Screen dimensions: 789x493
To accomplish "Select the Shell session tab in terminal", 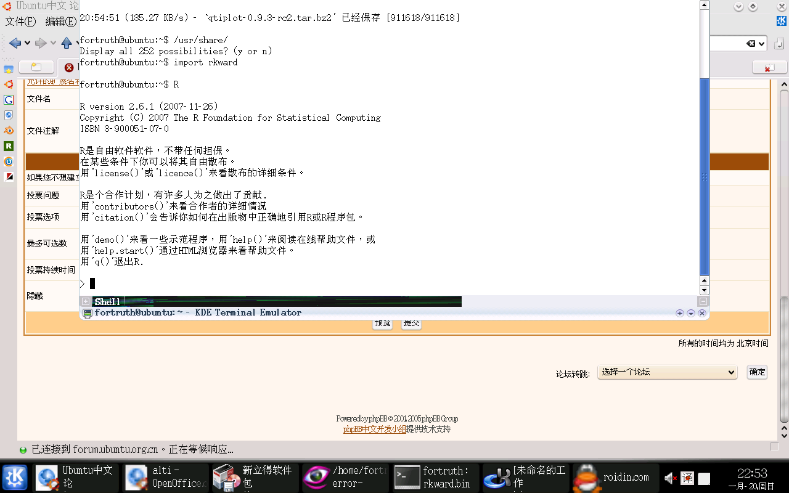I will (x=108, y=301).
